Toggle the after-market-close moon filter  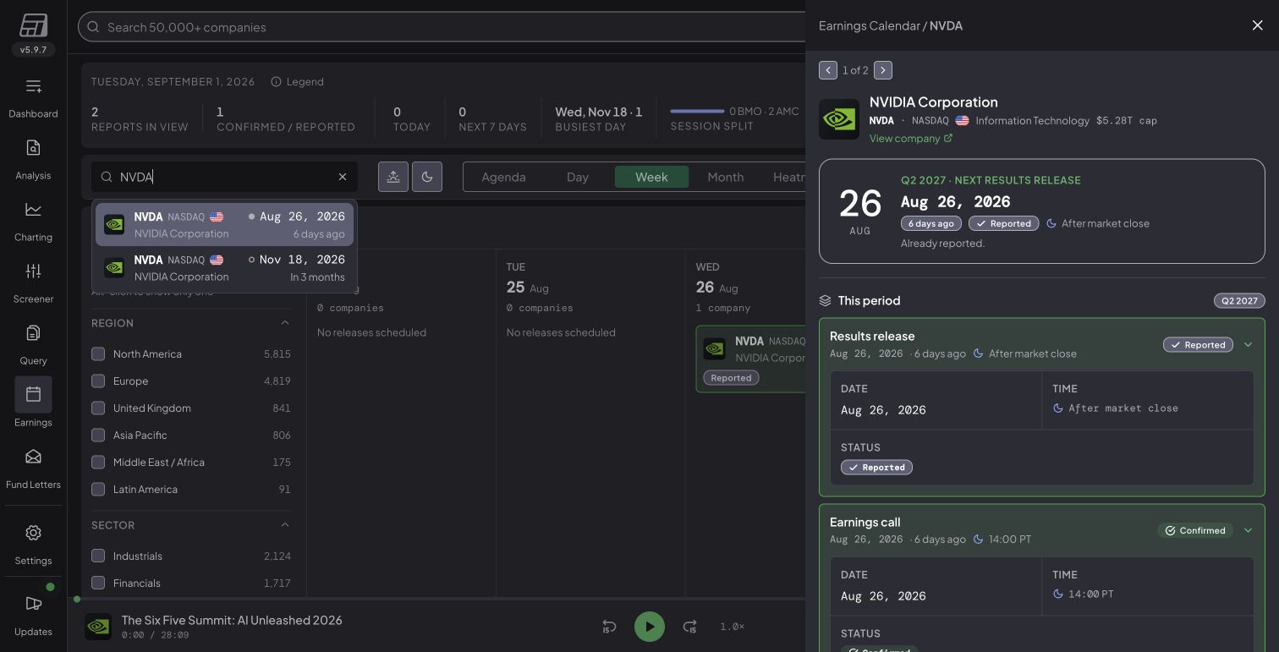427,177
